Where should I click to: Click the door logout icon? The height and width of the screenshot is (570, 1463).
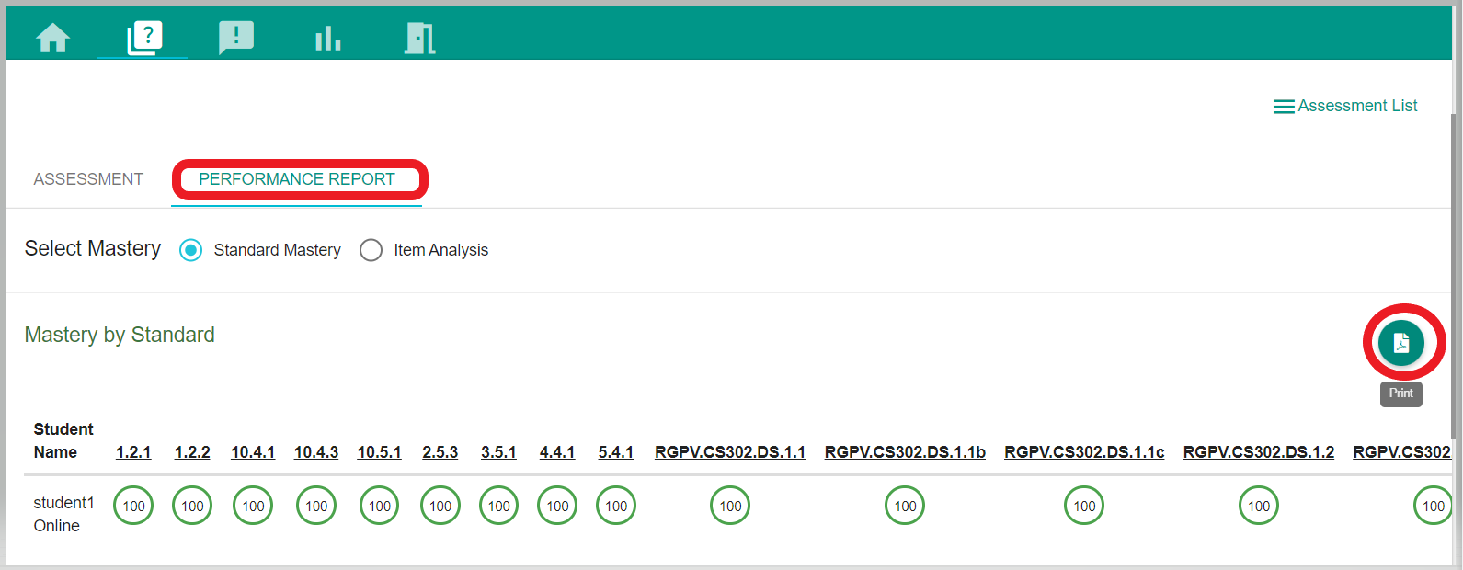coord(419,39)
